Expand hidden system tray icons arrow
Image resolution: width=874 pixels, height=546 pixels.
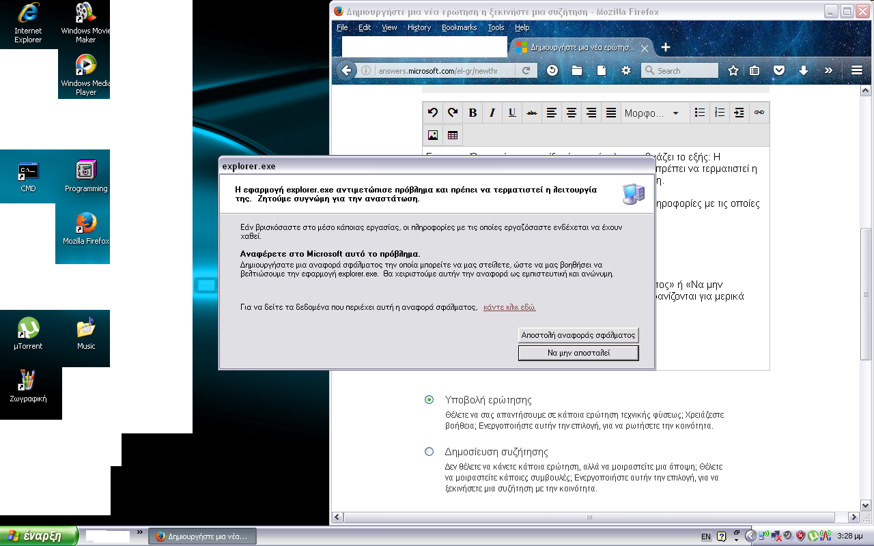pos(750,536)
